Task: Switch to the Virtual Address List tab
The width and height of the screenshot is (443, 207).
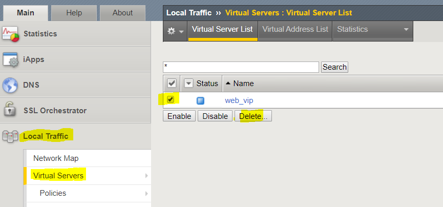Action: 295,29
